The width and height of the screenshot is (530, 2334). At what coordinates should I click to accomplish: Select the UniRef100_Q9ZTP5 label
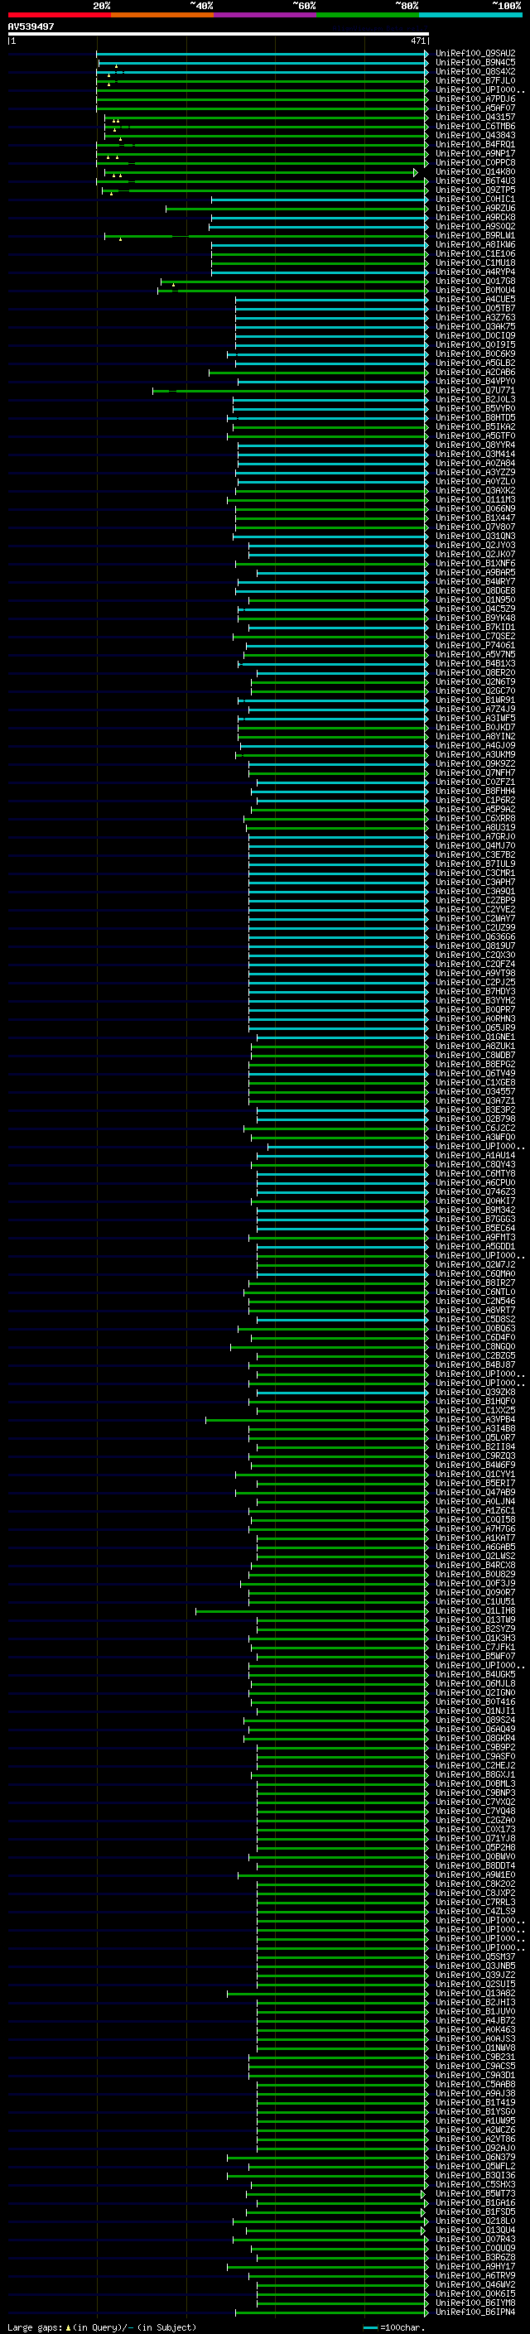(475, 190)
